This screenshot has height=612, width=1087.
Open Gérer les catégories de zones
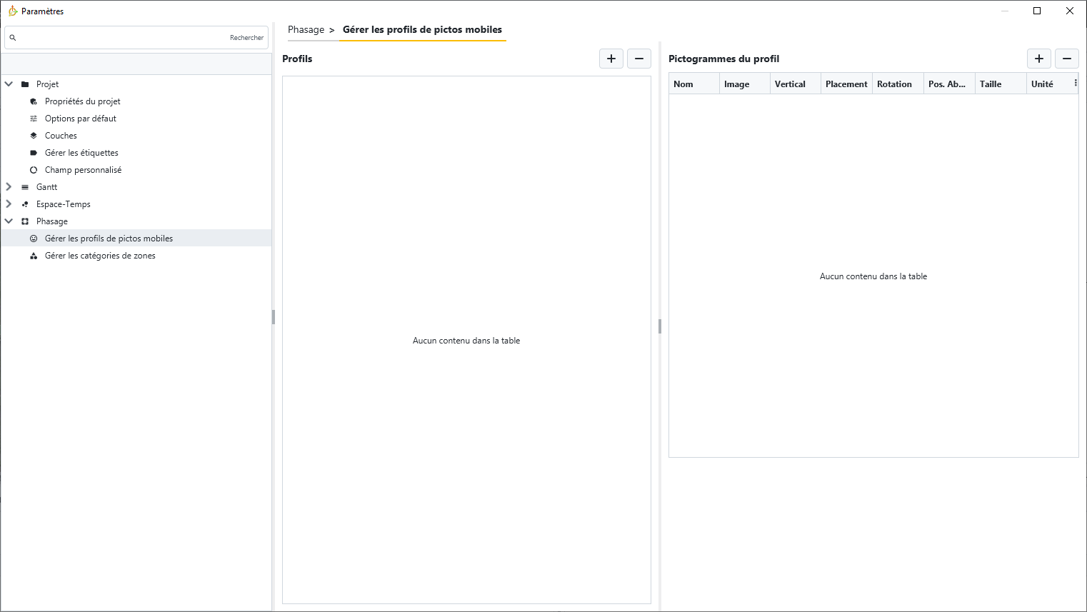100,256
